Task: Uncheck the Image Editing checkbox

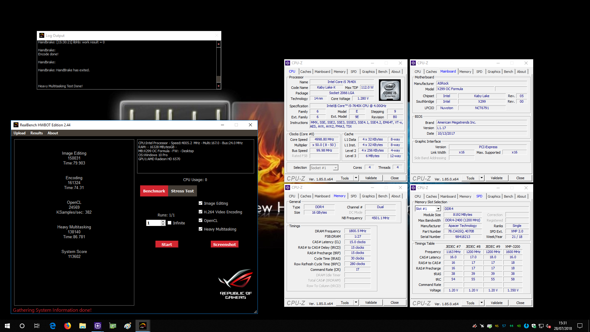Action: point(201,203)
